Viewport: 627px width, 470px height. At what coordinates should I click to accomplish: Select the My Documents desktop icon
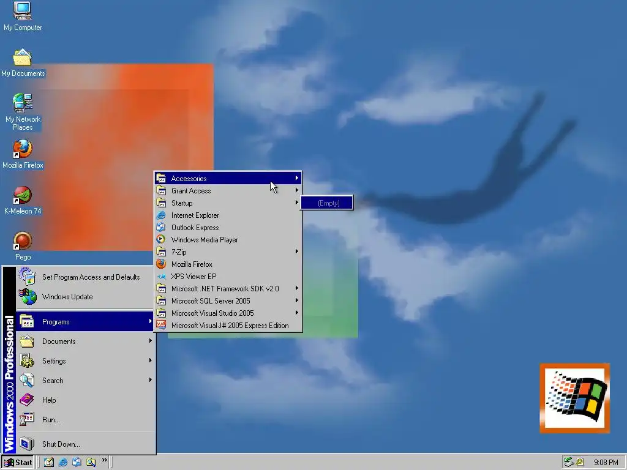point(23,62)
